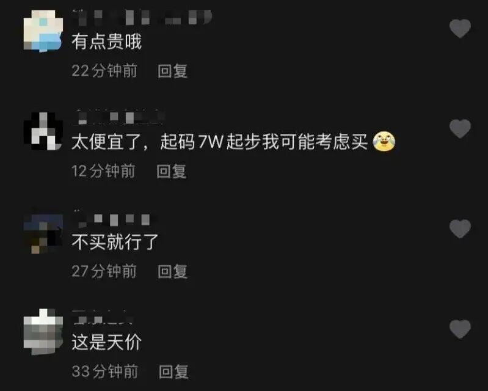Click the username above "不买就行了"
The height and width of the screenshot is (391, 488).
click(x=114, y=219)
